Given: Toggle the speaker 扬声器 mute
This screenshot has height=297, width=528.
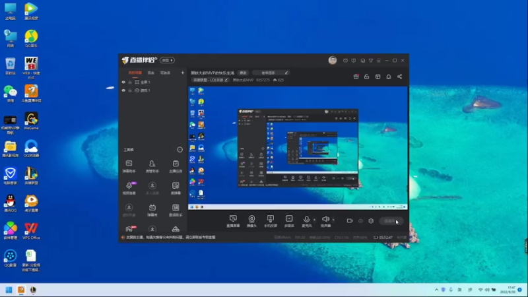Looking at the screenshot, I should [x=325, y=221].
